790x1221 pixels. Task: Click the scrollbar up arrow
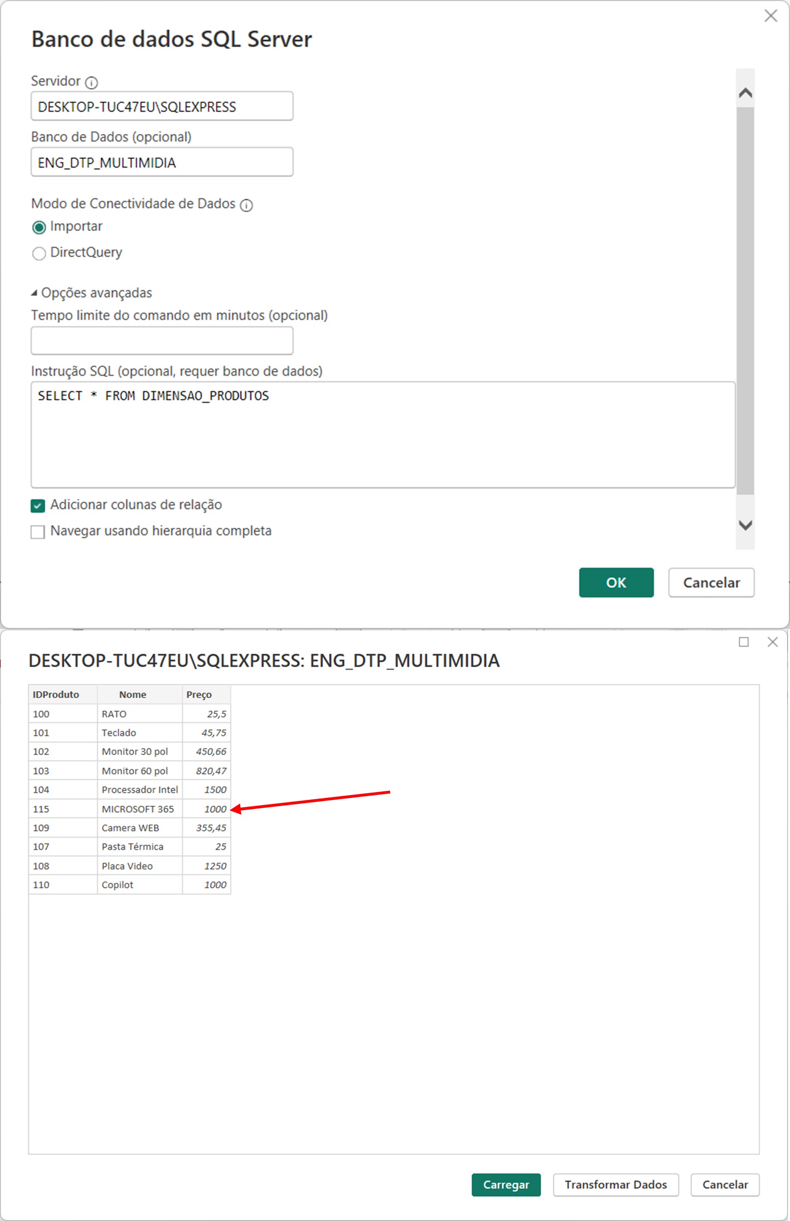[x=745, y=93]
